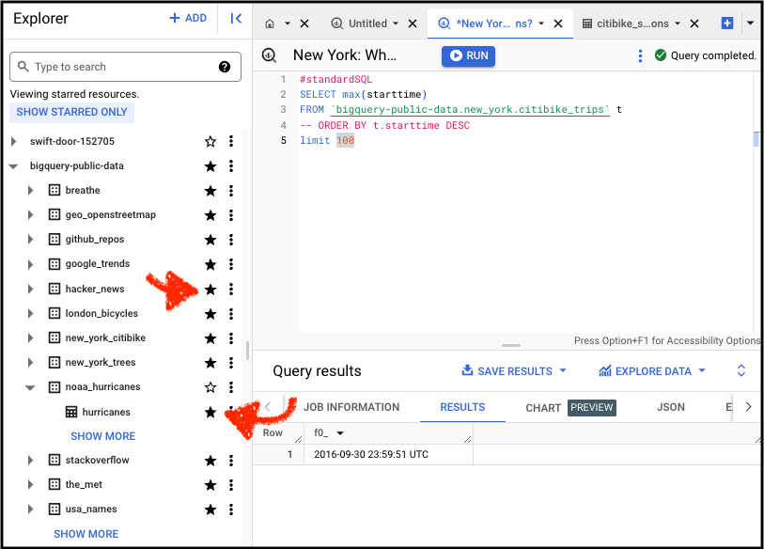Select the Results tab
764x549 pixels.
pos(462,407)
